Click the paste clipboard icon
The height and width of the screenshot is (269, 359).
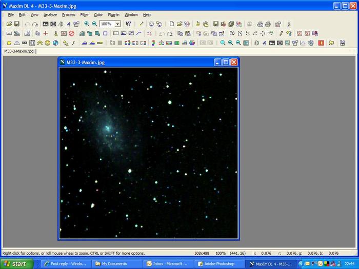[x=188, y=33]
